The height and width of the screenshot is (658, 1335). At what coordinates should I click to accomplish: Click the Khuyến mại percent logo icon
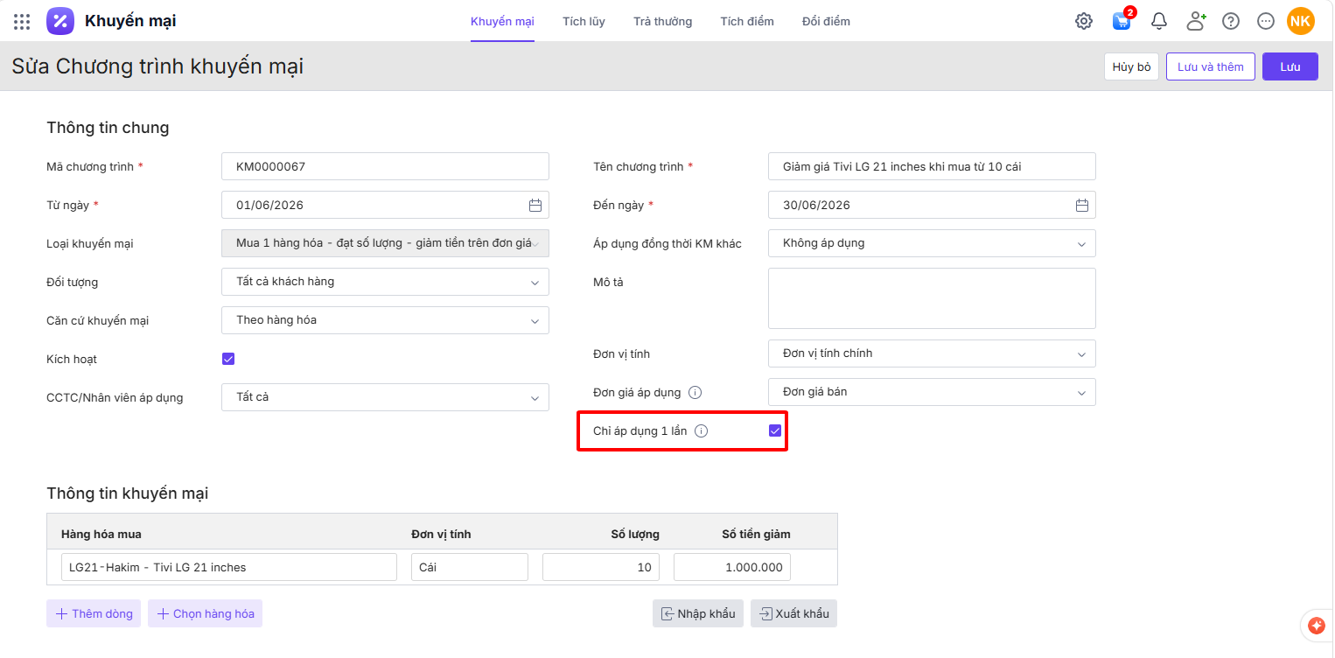click(x=60, y=21)
